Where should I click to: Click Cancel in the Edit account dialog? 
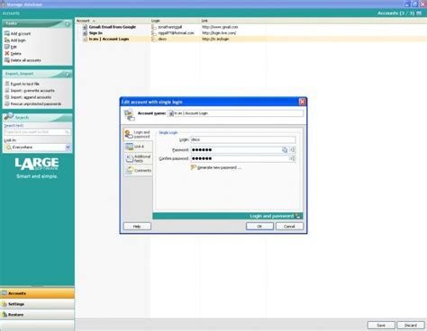click(x=289, y=227)
